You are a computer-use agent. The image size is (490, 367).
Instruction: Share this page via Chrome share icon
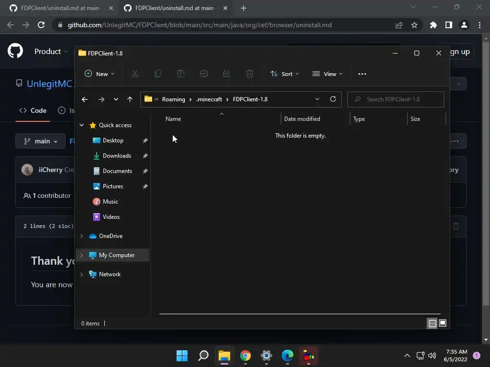399,25
